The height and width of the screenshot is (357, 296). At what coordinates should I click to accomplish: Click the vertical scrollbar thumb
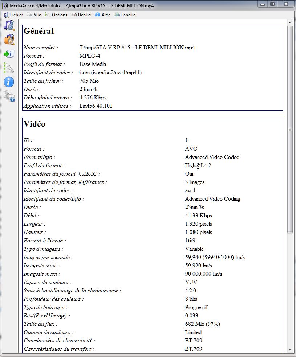[x=290, y=129]
